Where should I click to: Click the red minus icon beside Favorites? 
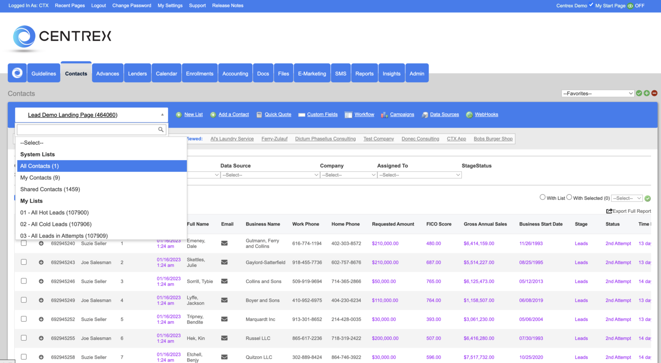[x=655, y=93]
